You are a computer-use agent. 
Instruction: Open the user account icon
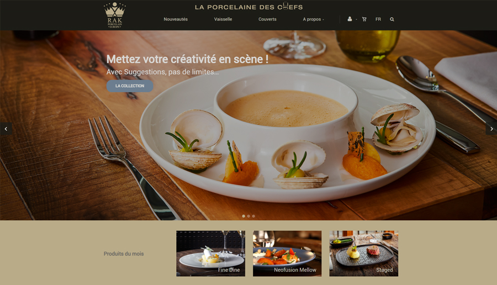350,19
